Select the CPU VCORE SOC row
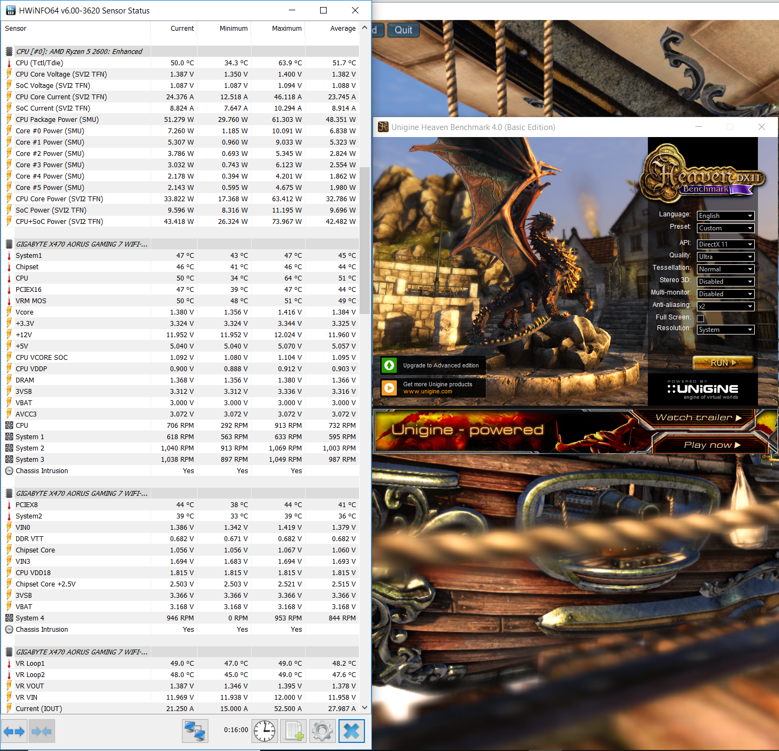The image size is (779, 751). pyautogui.click(x=181, y=358)
